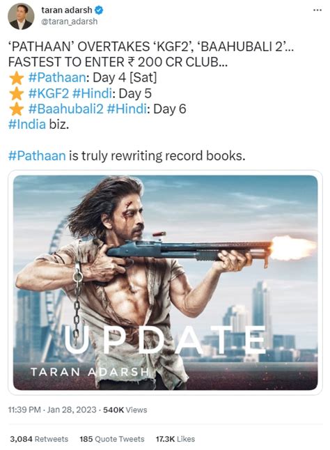
Task: Open the three-dot more options menu
Action: tap(317, 10)
